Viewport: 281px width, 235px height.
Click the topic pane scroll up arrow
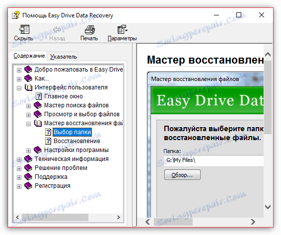pos(268,54)
